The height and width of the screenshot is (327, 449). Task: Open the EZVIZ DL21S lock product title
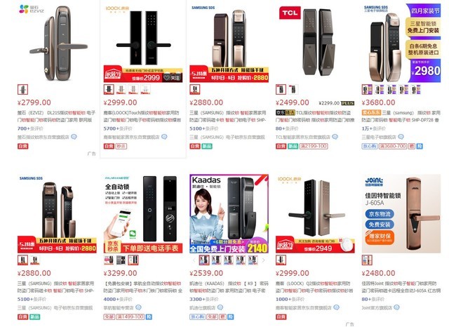[x=56, y=116]
